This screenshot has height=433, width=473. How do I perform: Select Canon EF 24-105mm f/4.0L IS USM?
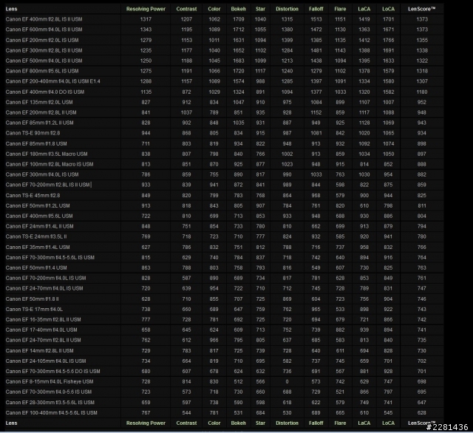[46, 361]
